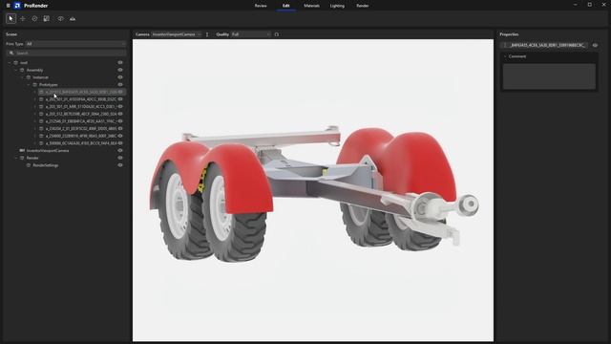This screenshot has width=611, height=344.
Task: Select the Instancer row in the tree
Action: pyautogui.click(x=40, y=77)
